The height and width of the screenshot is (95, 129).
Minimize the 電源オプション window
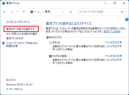[x=106, y=3]
